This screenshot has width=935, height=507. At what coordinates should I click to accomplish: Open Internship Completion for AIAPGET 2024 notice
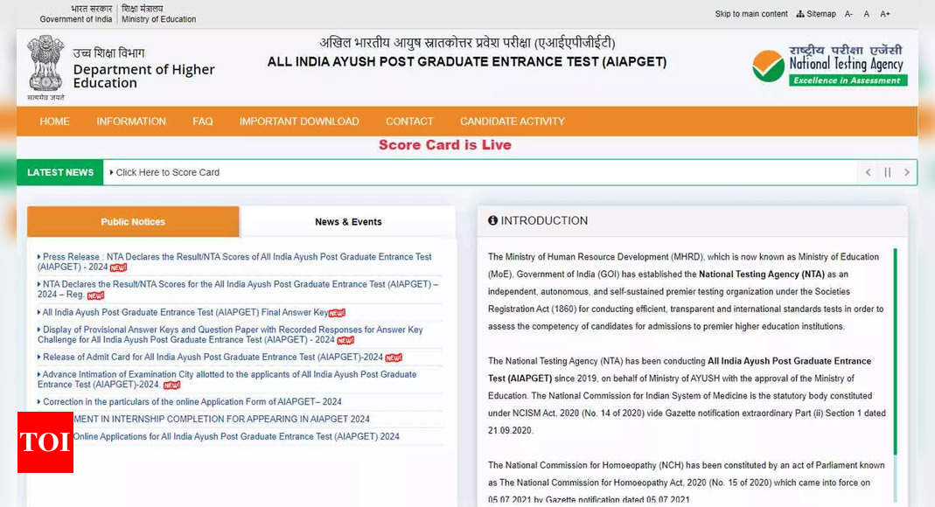pyautogui.click(x=221, y=419)
